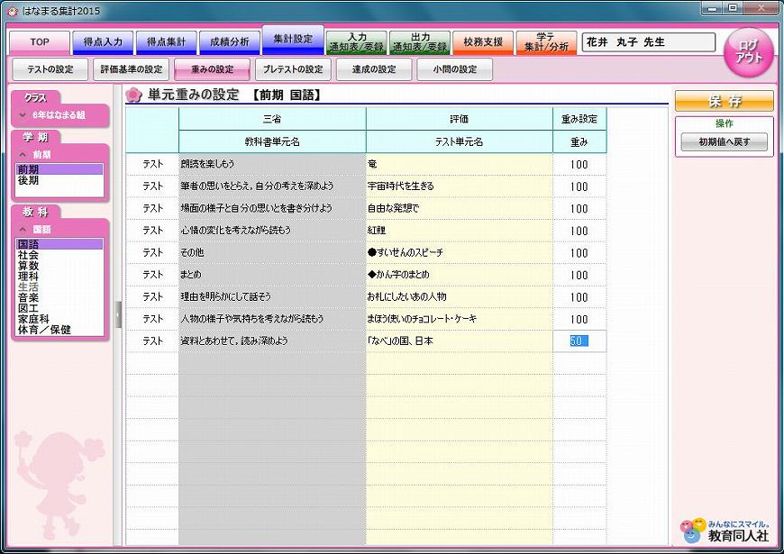Click the はなまる集計2015 app icon in title bar
The image size is (784, 554).
(x=12, y=11)
